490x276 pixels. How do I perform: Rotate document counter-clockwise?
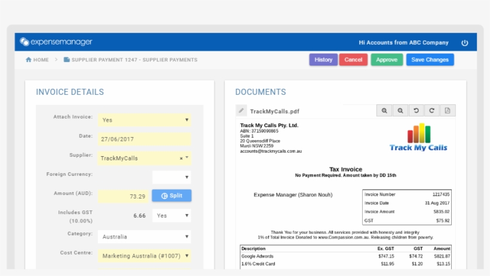tap(416, 110)
